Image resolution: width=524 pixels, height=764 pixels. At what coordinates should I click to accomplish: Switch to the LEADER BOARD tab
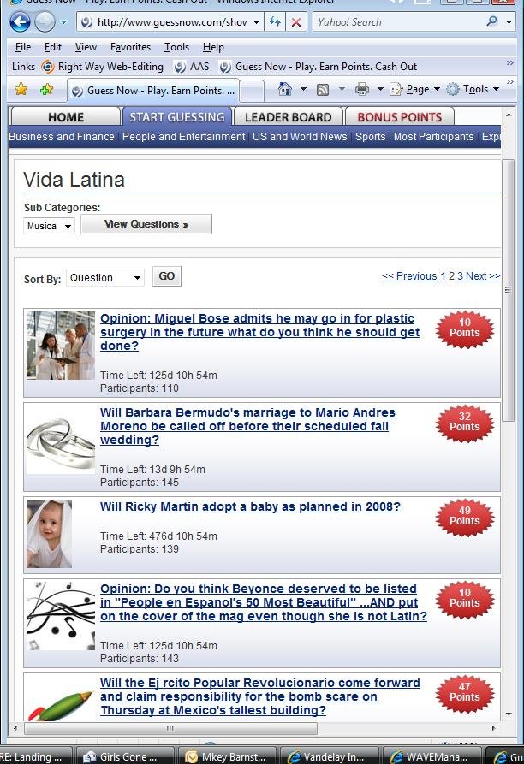[x=288, y=117]
